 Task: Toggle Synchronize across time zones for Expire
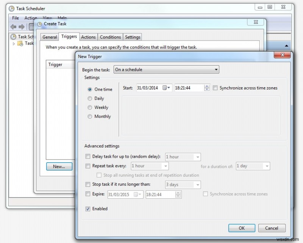205,194
